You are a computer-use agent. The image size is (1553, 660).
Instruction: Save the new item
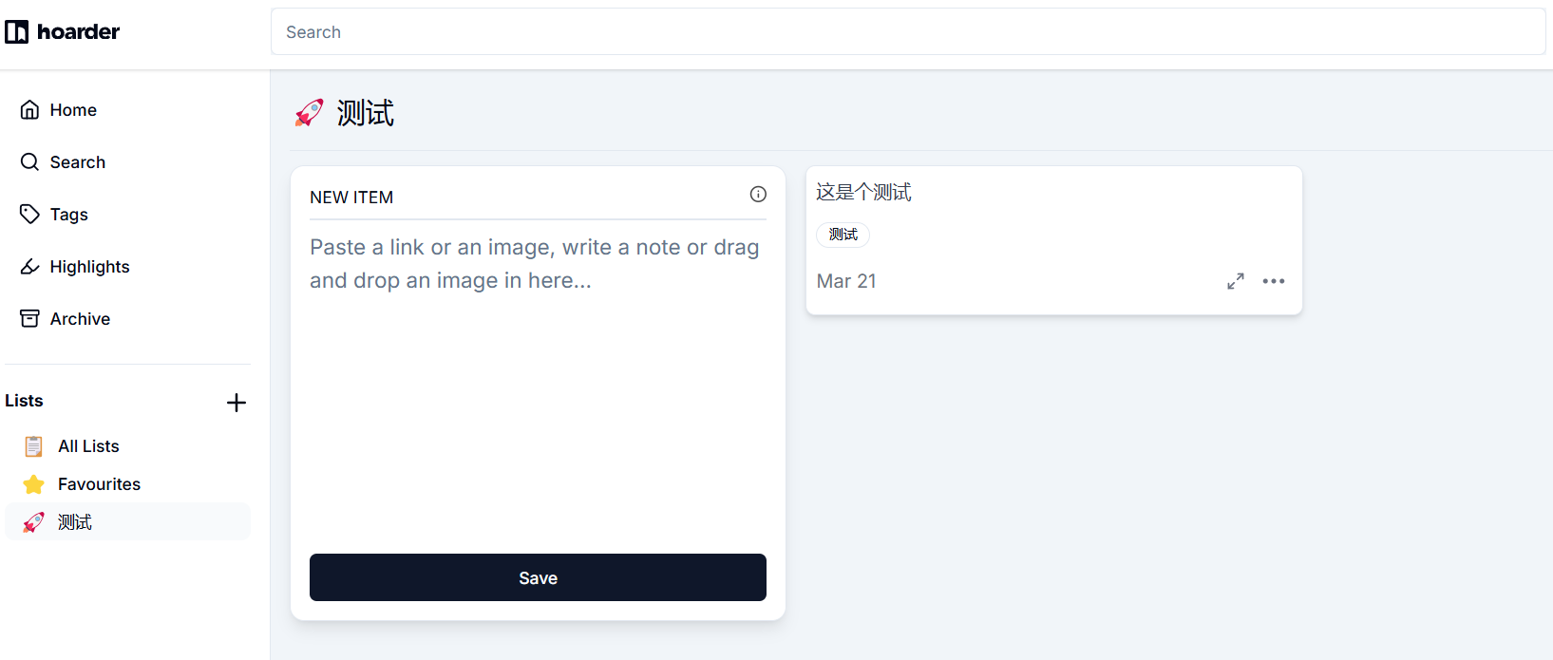(538, 577)
